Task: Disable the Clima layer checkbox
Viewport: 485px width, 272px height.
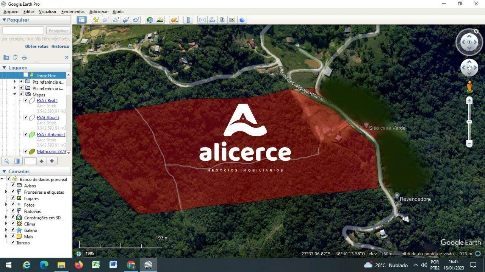Action: coord(13,224)
